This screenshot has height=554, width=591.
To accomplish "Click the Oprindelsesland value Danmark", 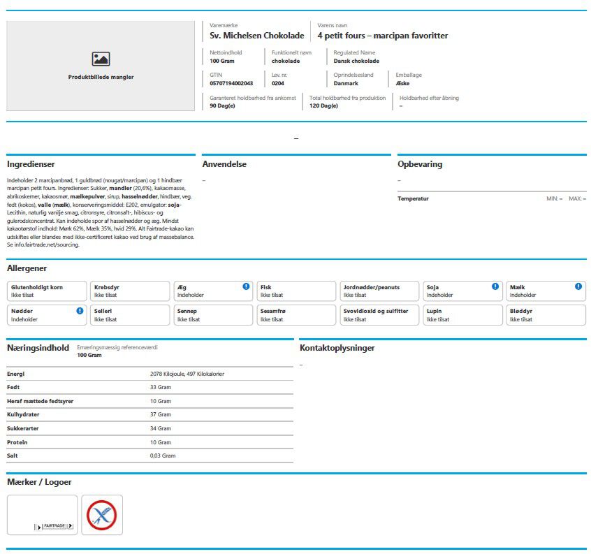I will [x=346, y=83].
